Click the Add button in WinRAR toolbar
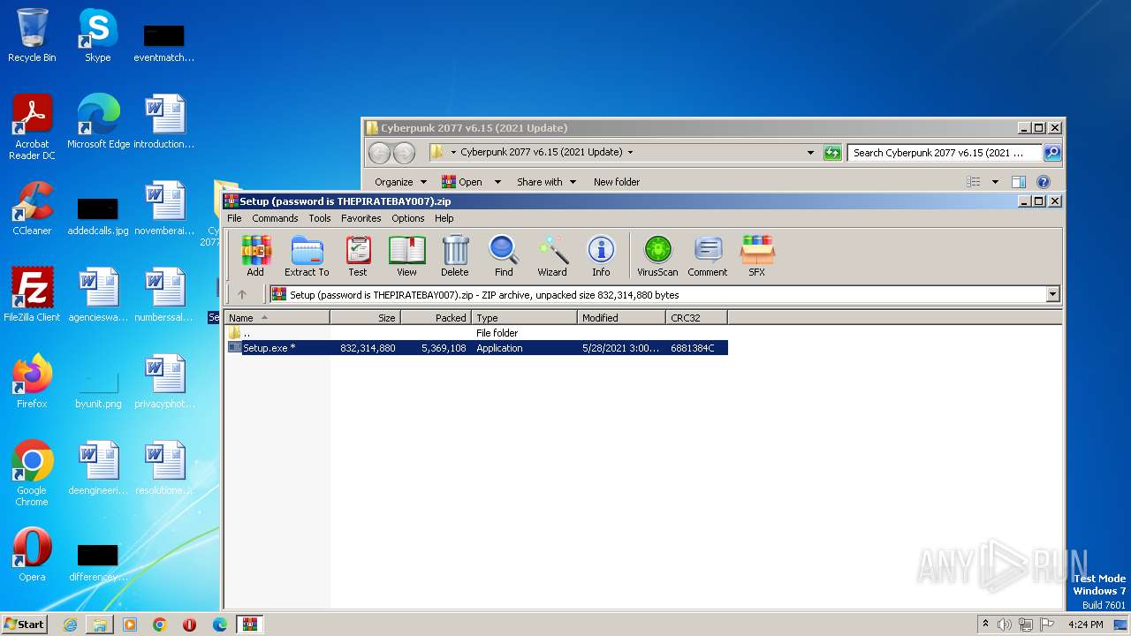Screen dimensions: 1131x636 click(x=255, y=256)
